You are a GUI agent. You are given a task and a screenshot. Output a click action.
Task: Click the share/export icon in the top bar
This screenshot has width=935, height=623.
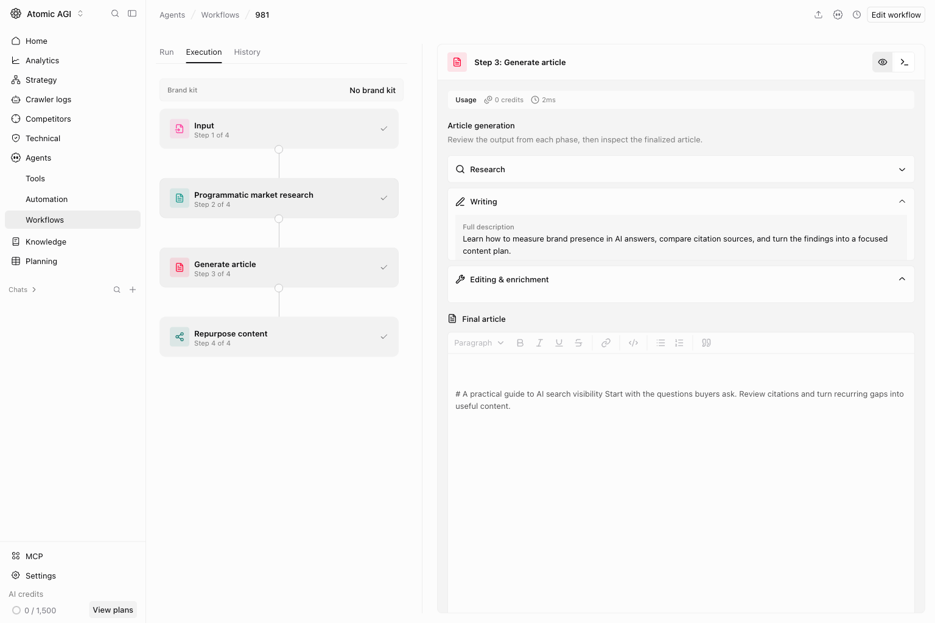[818, 15]
